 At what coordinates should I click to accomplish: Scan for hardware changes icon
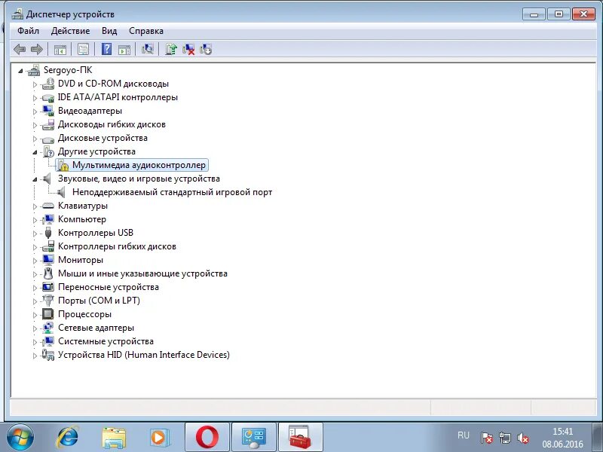coord(148,49)
